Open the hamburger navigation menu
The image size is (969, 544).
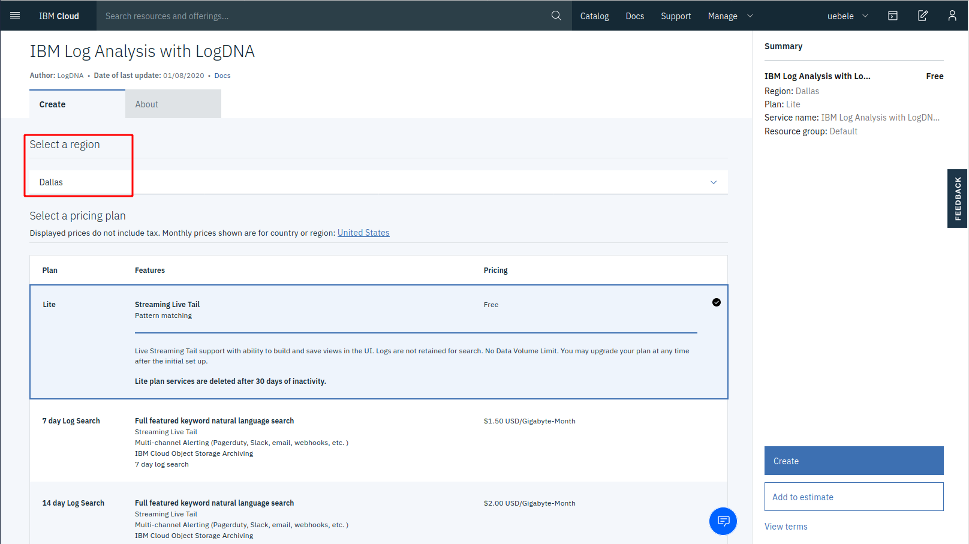tap(15, 16)
